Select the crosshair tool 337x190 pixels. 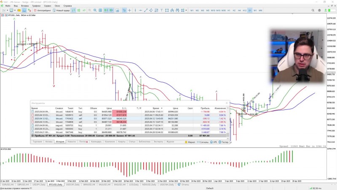coord(130,10)
